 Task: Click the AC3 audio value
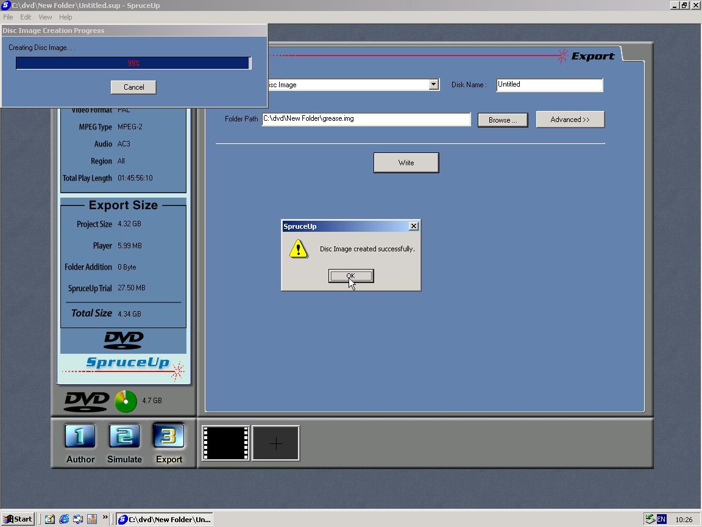click(124, 144)
